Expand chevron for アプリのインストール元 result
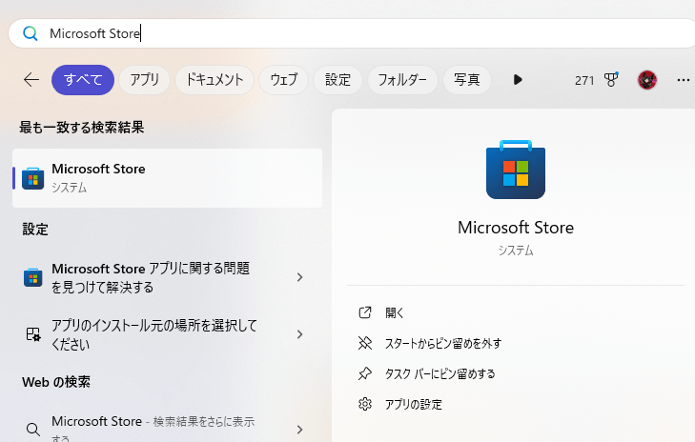Image resolution: width=695 pixels, height=442 pixels. [x=300, y=334]
